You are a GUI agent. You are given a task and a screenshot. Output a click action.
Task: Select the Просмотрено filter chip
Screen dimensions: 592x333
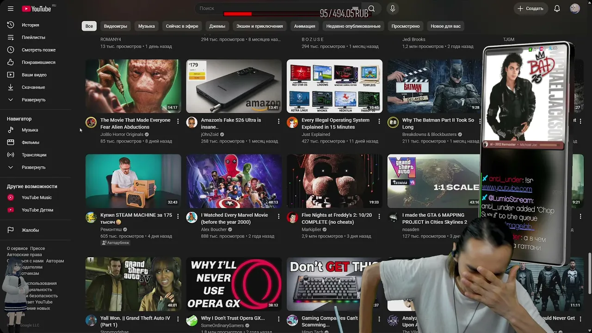tap(406, 26)
